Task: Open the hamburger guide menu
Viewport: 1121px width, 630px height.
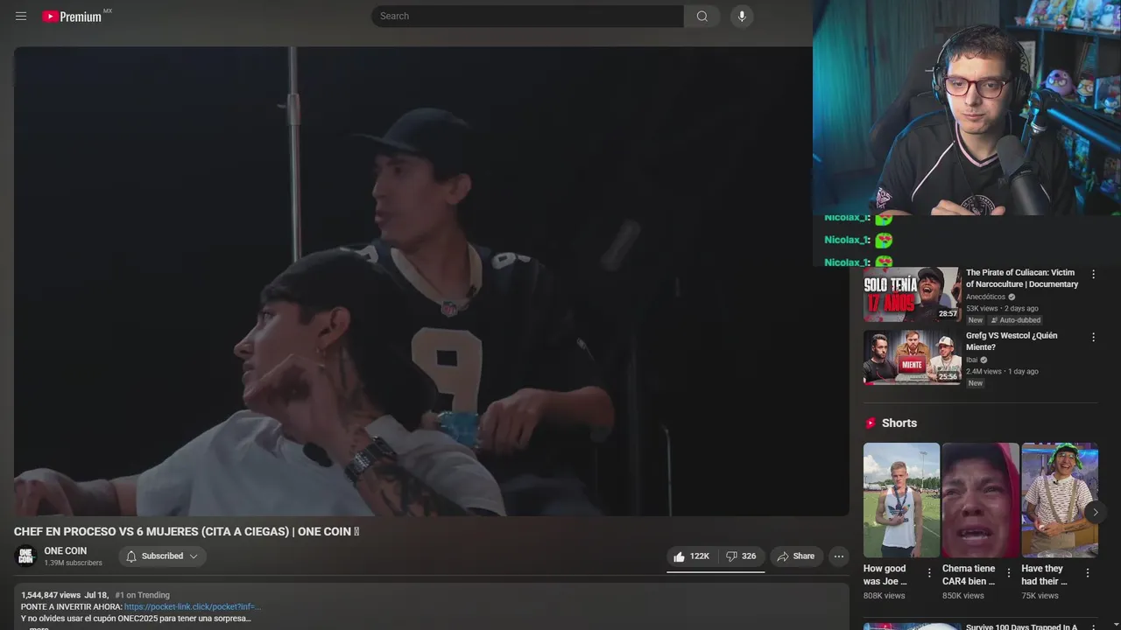Action: tap(21, 17)
